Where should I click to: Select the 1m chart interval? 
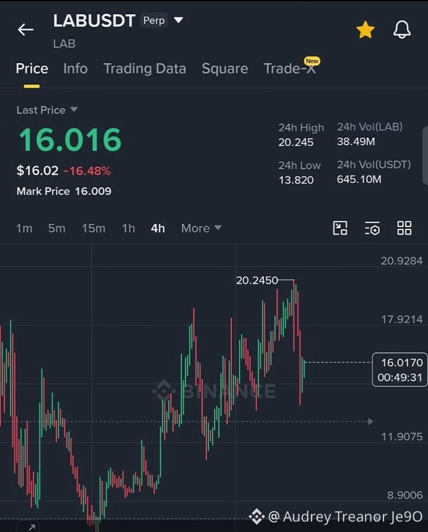click(x=24, y=228)
